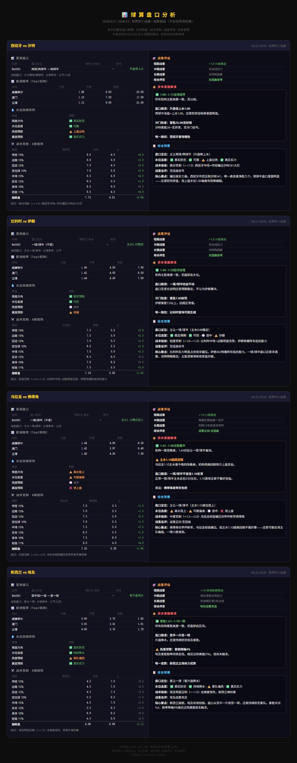Viewport: 297px width, 763px height.
Task: Click target icon next to 战意评估, 西班牙 vs 沙特
Action: pos(154,58)
